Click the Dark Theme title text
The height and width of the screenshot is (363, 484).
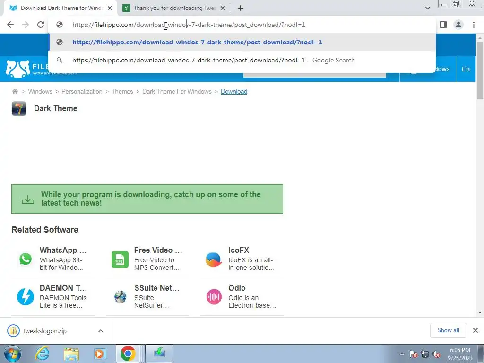56,108
